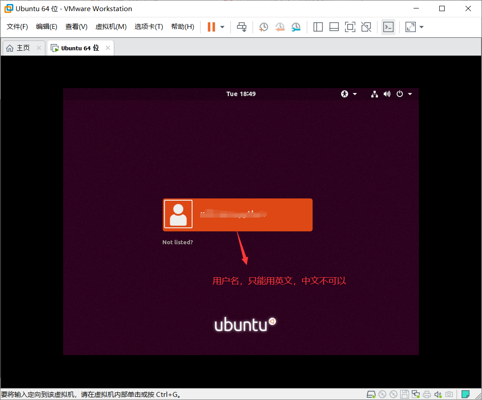Image resolution: width=482 pixels, height=400 pixels.
Task: Pause the virtual machine
Action: pyautogui.click(x=211, y=27)
